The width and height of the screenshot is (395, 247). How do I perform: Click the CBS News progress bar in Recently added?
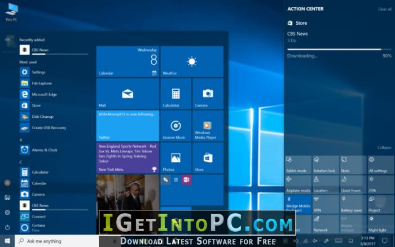click(x=60, y=54)
